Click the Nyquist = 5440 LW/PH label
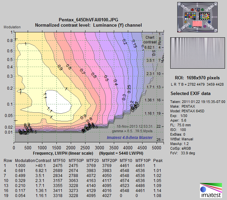 coord(121,153)
